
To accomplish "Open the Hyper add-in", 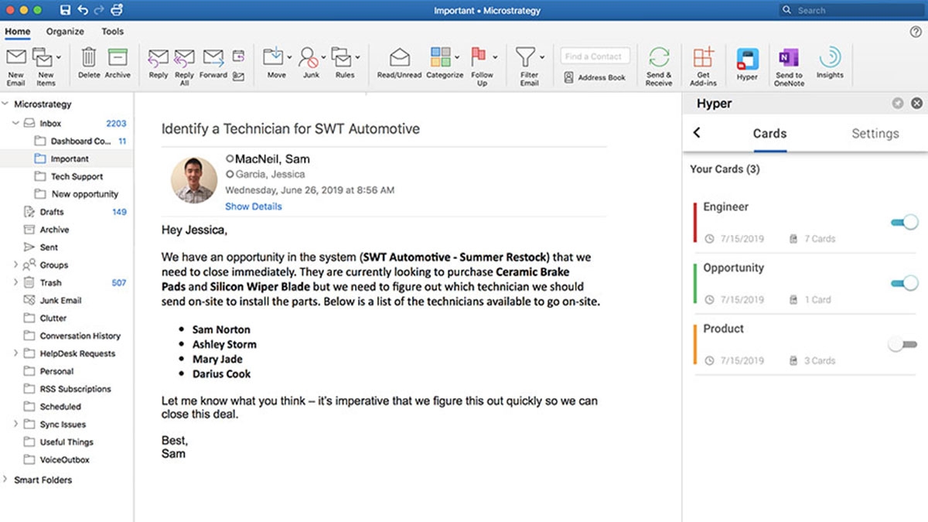I will pyautogui.click(x=747, y=64).
